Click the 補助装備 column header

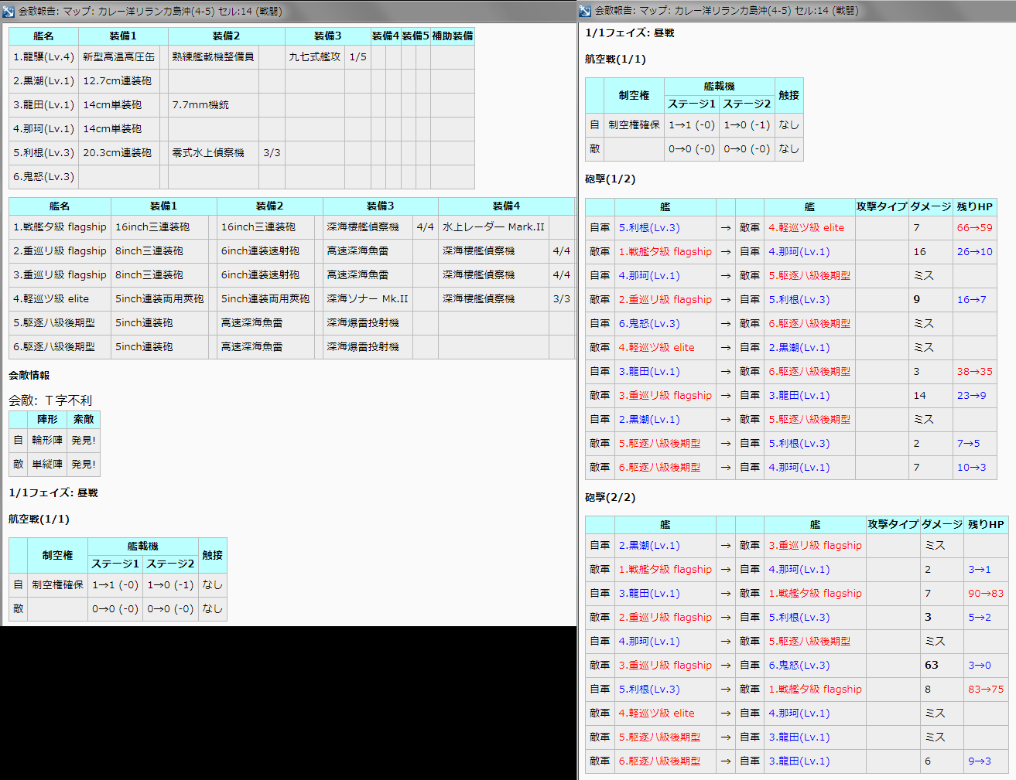click(452, 36)
